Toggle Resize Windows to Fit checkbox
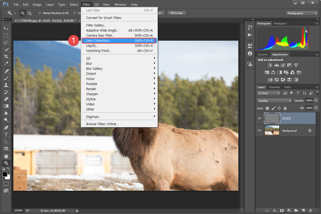Viewport: 321px width, 214px height. [40, 13]
